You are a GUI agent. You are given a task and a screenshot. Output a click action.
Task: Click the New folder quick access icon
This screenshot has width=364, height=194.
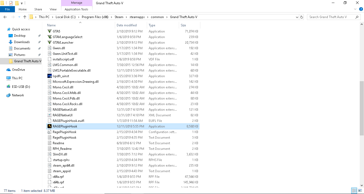click(17, 3)
